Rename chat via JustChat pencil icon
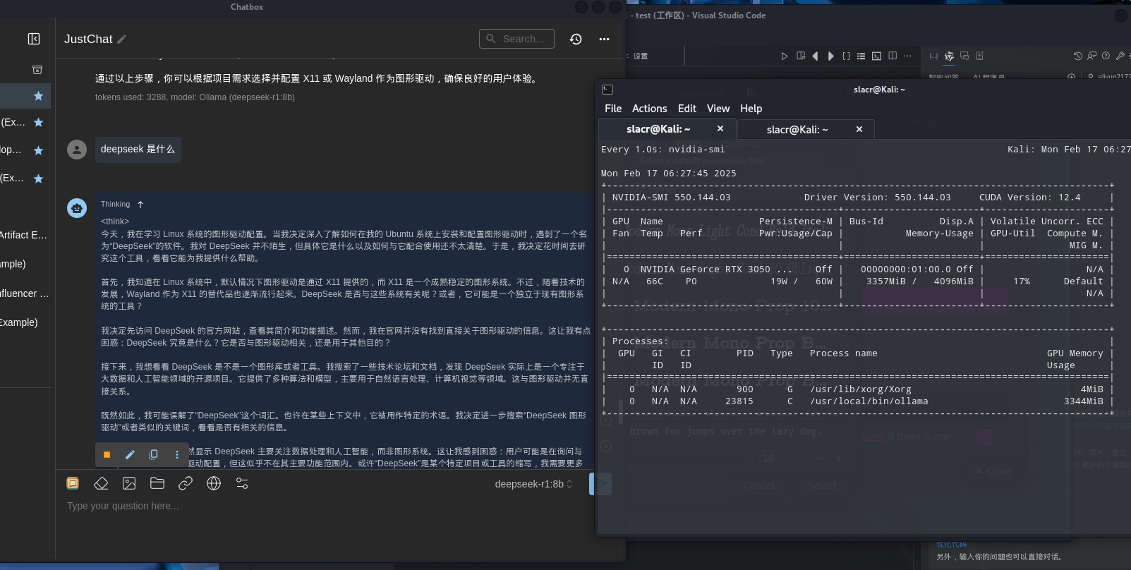 (x=121, y=40)
